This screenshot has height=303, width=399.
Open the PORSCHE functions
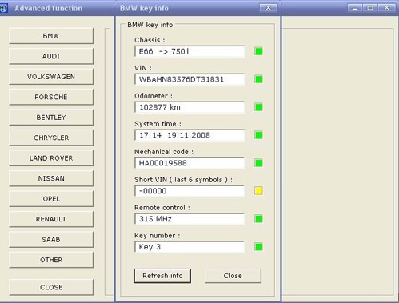51,97
